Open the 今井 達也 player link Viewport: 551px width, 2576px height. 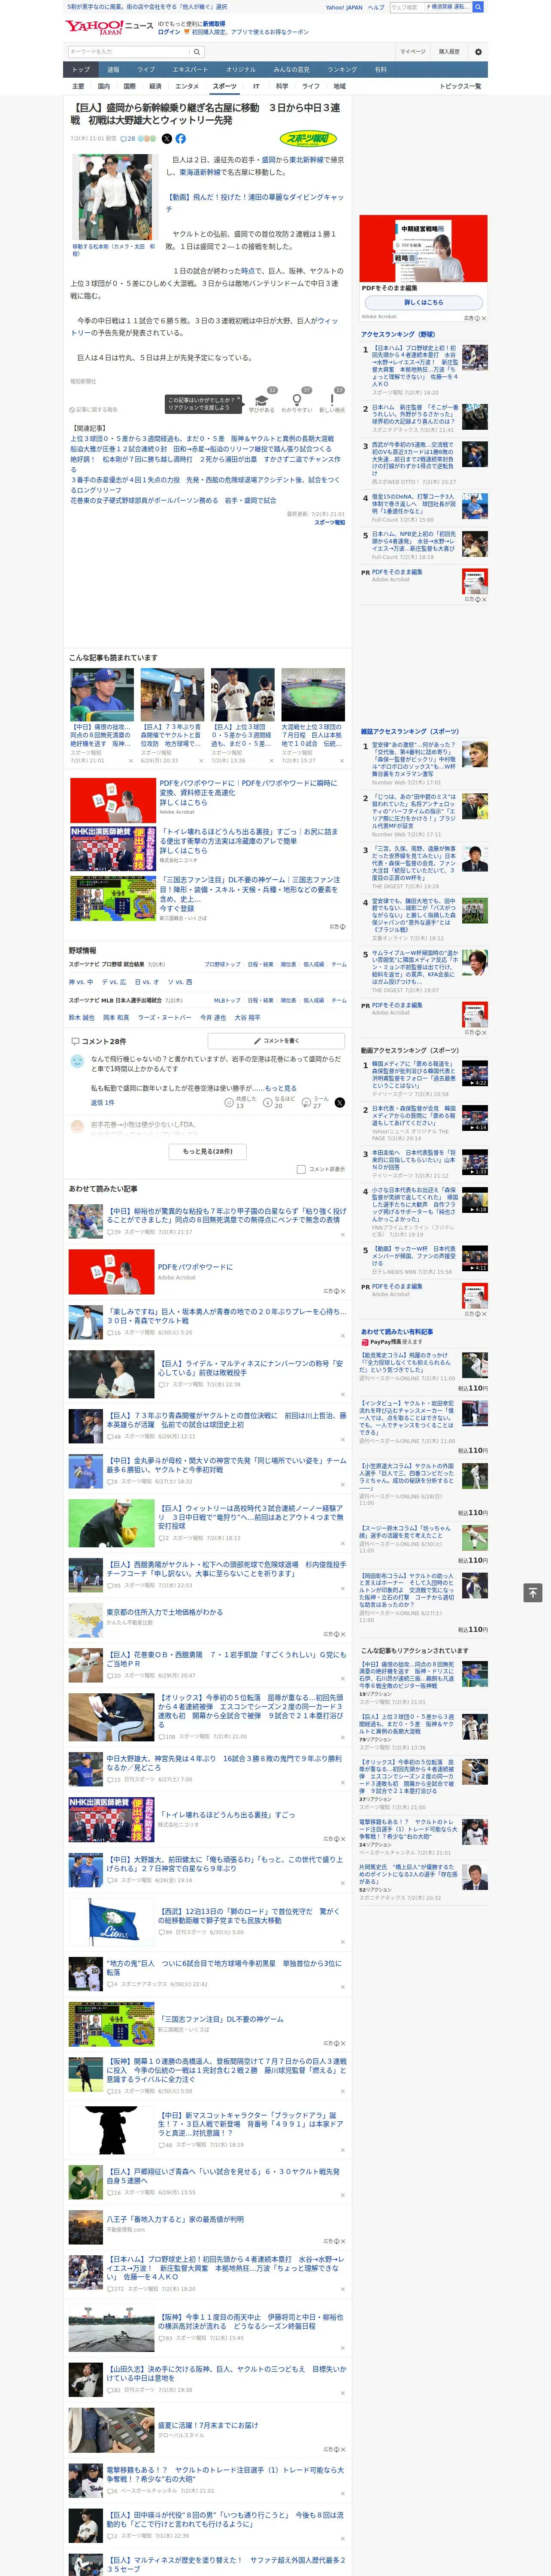(213, 1017)
